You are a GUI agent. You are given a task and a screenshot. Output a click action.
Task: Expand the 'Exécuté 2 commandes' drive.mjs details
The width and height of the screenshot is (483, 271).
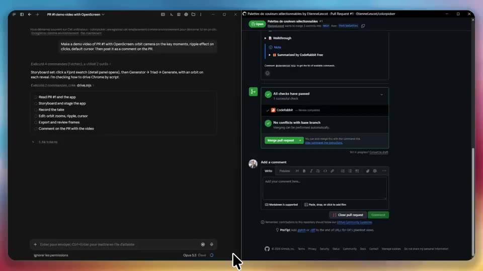pos(62,85)
